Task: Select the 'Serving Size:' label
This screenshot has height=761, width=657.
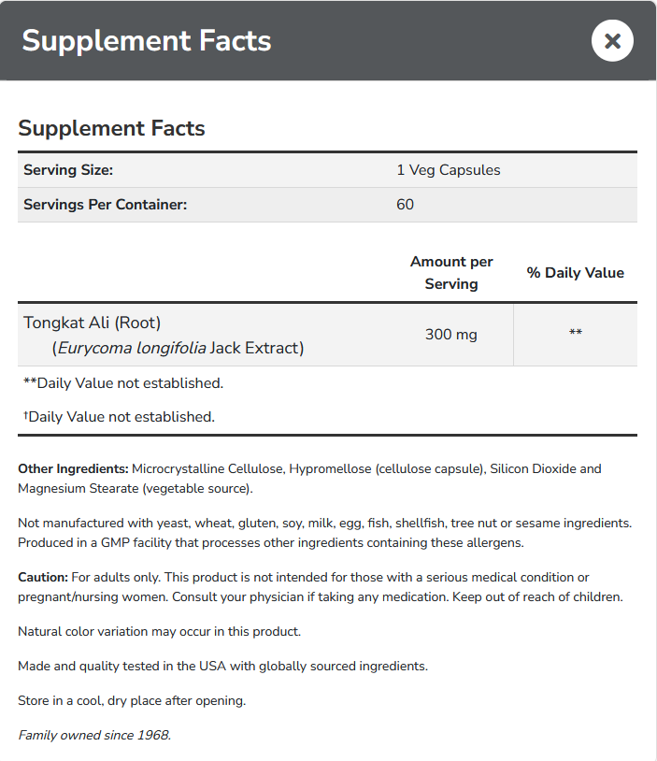Action: [68, 170]
